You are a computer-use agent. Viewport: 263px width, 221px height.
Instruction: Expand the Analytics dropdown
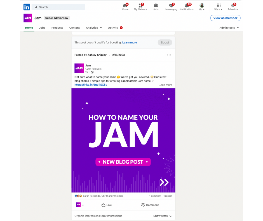point(94,28)
